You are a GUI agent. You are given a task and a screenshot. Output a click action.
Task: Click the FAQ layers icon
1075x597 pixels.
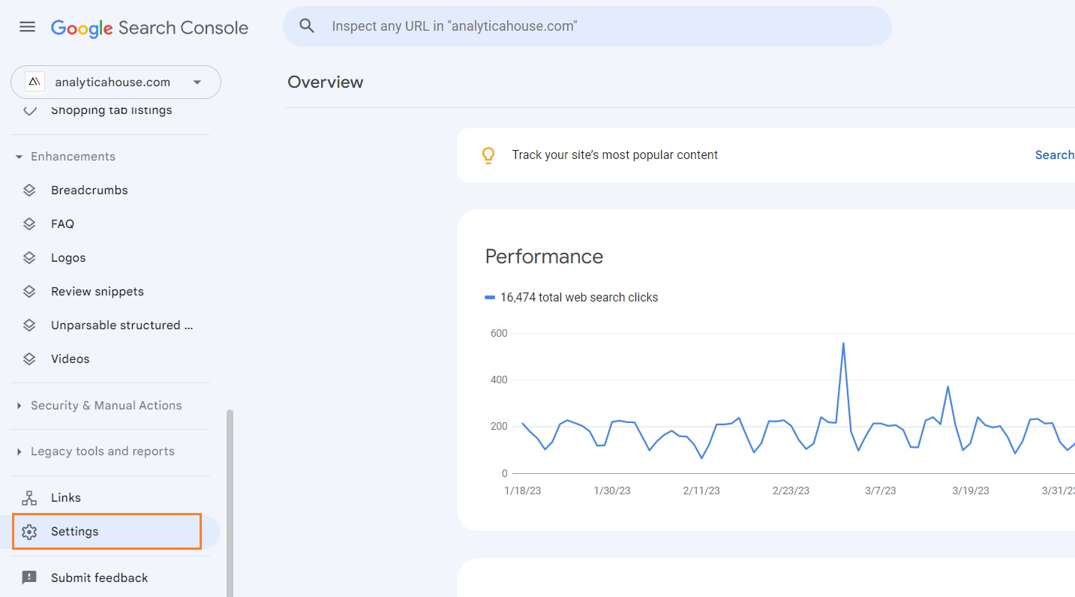point(29,224)
